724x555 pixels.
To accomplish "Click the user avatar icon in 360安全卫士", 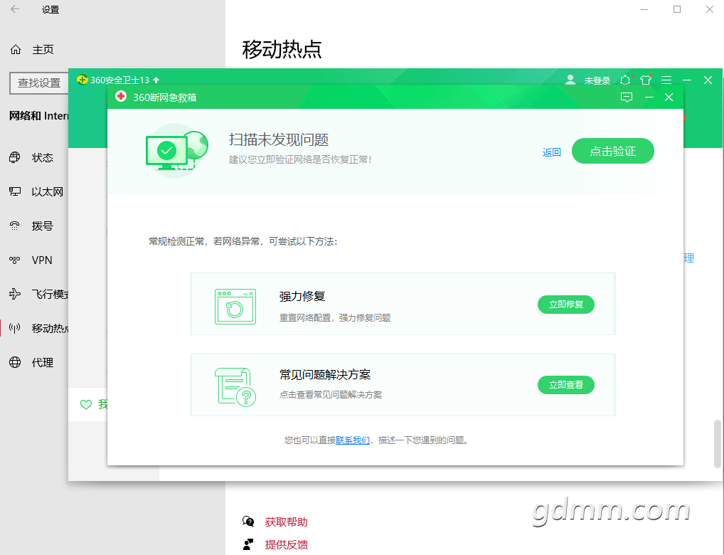I will tap(570, 80).
